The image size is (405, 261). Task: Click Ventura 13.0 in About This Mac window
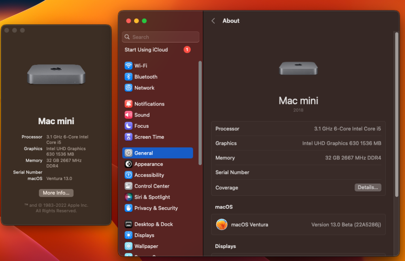(59, 178)
